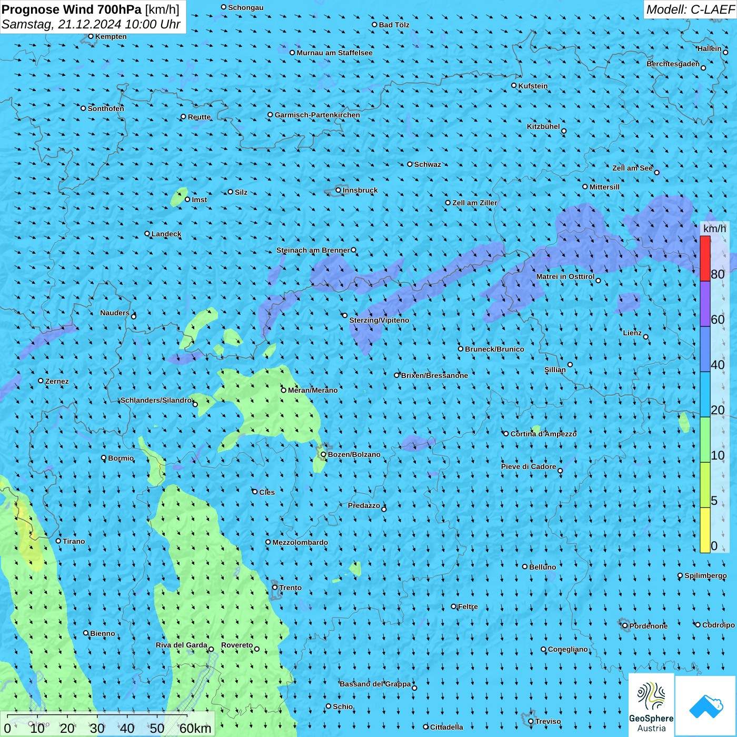Select the Cittadella label
This screenshot has height=737, width=737.
coord(446,727)
